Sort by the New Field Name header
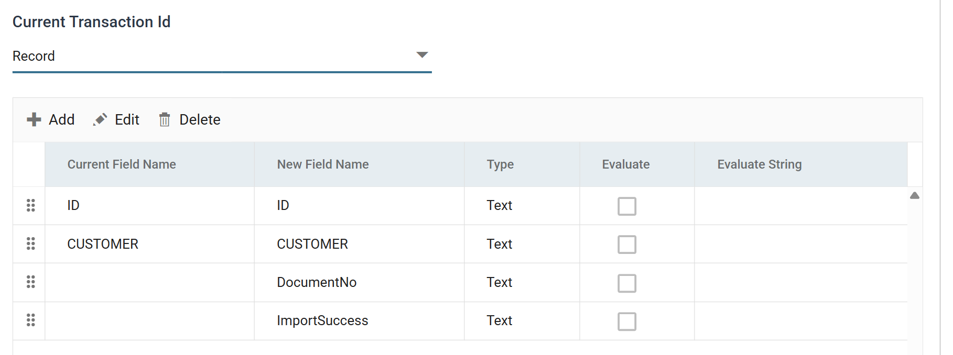The width and height of the screenshot is (953, 355). pyautogui.click(x=360, y=164)
